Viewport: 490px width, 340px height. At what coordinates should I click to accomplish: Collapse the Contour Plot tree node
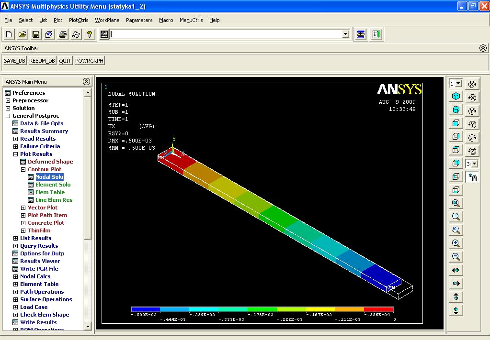tap(23, 169)
